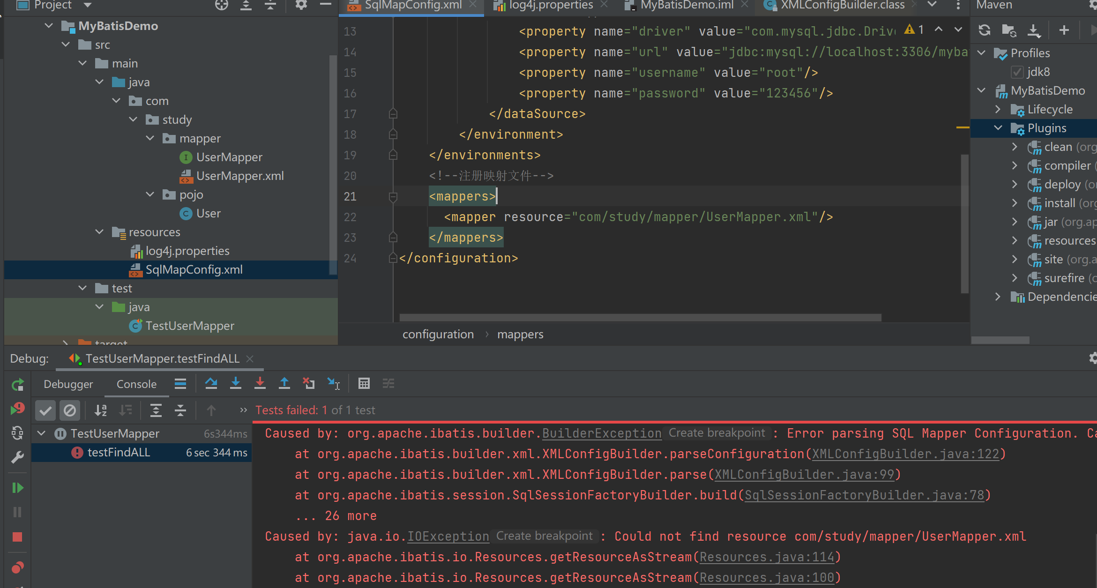Toggle Sort Alphabetically in test results
The image size is (1097, 588).
point(101,411)
